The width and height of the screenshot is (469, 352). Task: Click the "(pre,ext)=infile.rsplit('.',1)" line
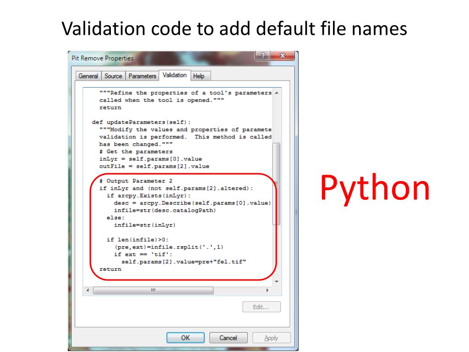click(169, 247)
